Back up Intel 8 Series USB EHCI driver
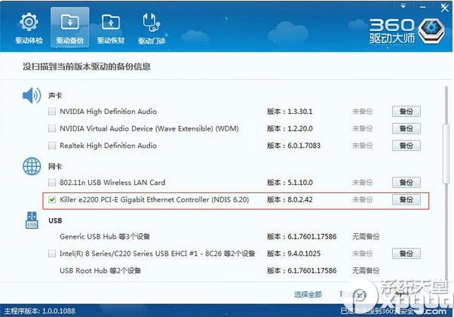This screenshot has height=317, width=454. (x=406, y=254)
